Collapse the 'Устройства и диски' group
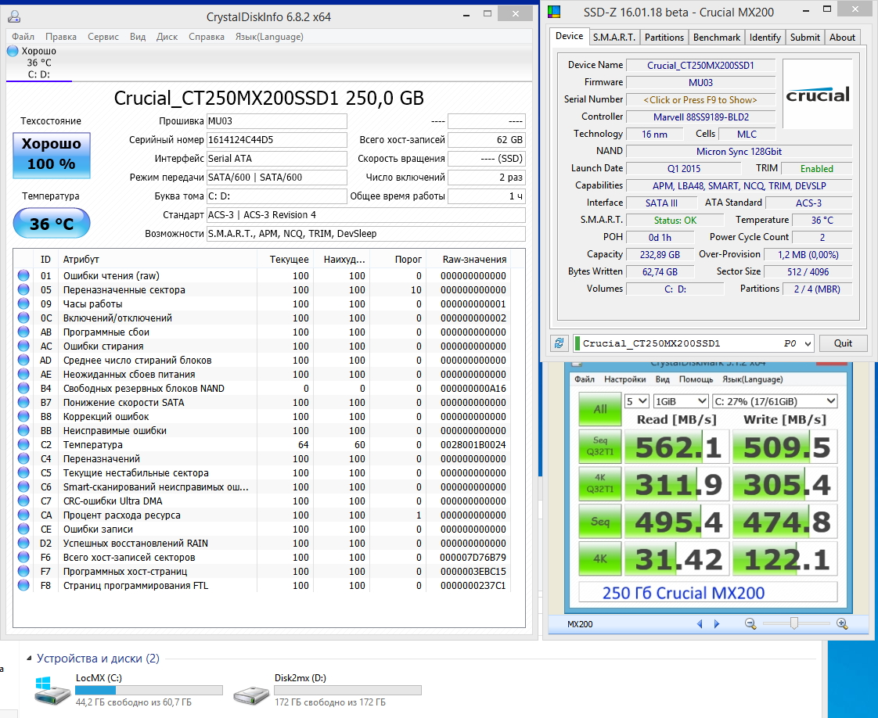Screen dimensions: 878x718 point(29,658)
